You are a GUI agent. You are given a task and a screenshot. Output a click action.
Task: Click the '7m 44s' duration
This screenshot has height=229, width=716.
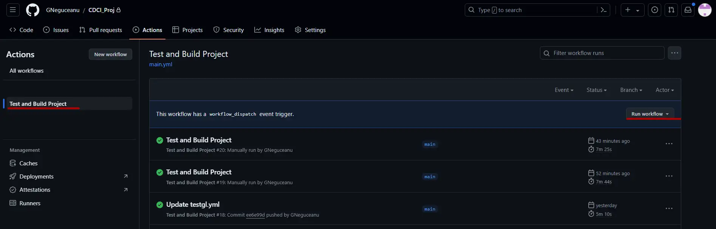[604, 182]
